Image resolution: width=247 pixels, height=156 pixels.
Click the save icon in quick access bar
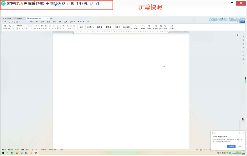point(9,22)
